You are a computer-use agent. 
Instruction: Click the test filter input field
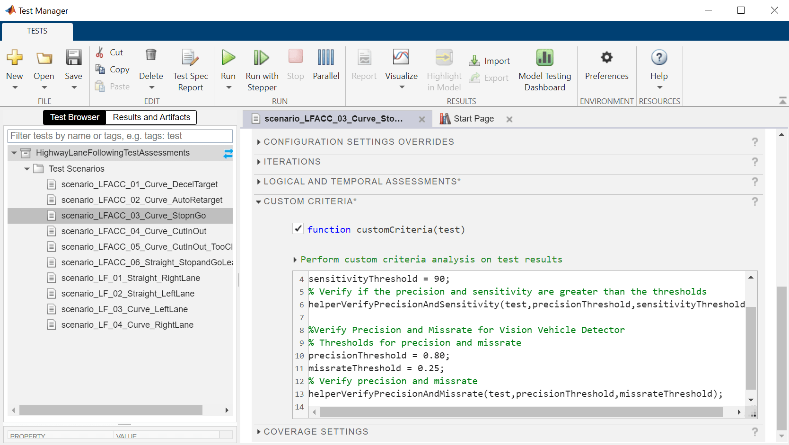[x=120, y=136]
